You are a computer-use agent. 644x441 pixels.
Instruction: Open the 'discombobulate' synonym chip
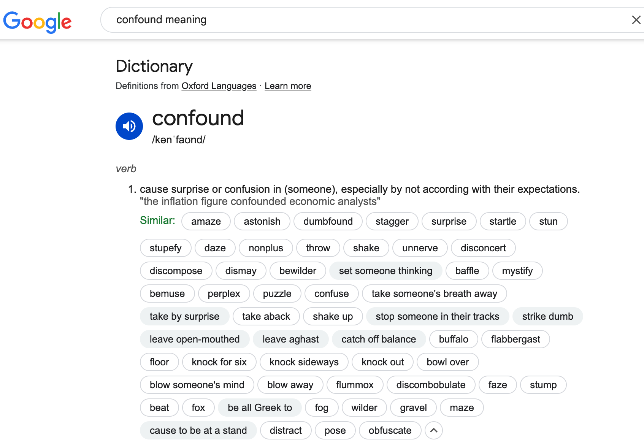pyautogui.click(x=431, y=385)
